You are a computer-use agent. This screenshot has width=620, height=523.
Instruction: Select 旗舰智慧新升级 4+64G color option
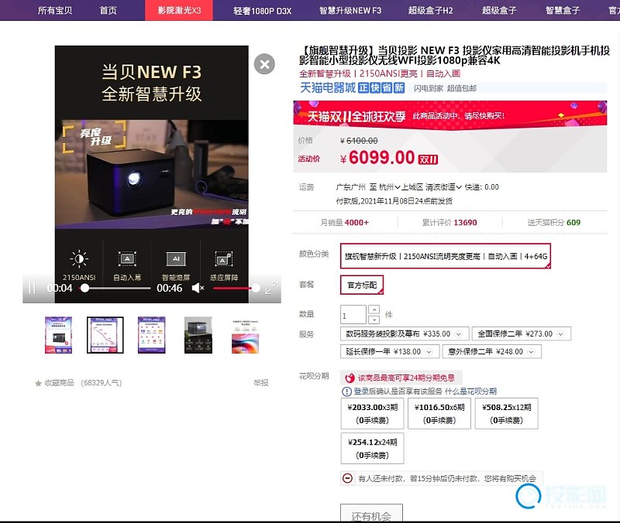tap(446, 256)
